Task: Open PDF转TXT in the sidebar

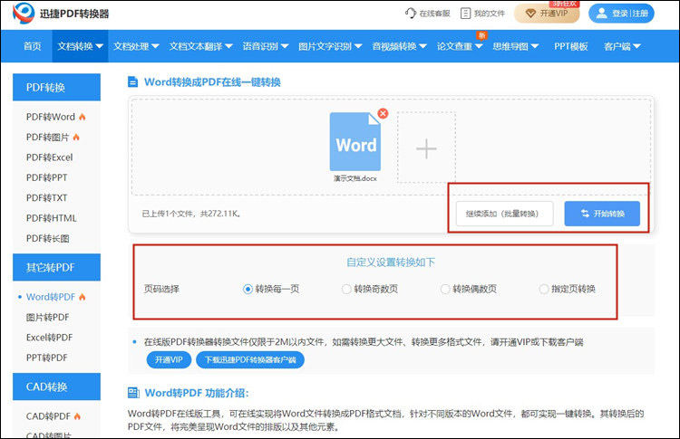Action: [46, 198]
